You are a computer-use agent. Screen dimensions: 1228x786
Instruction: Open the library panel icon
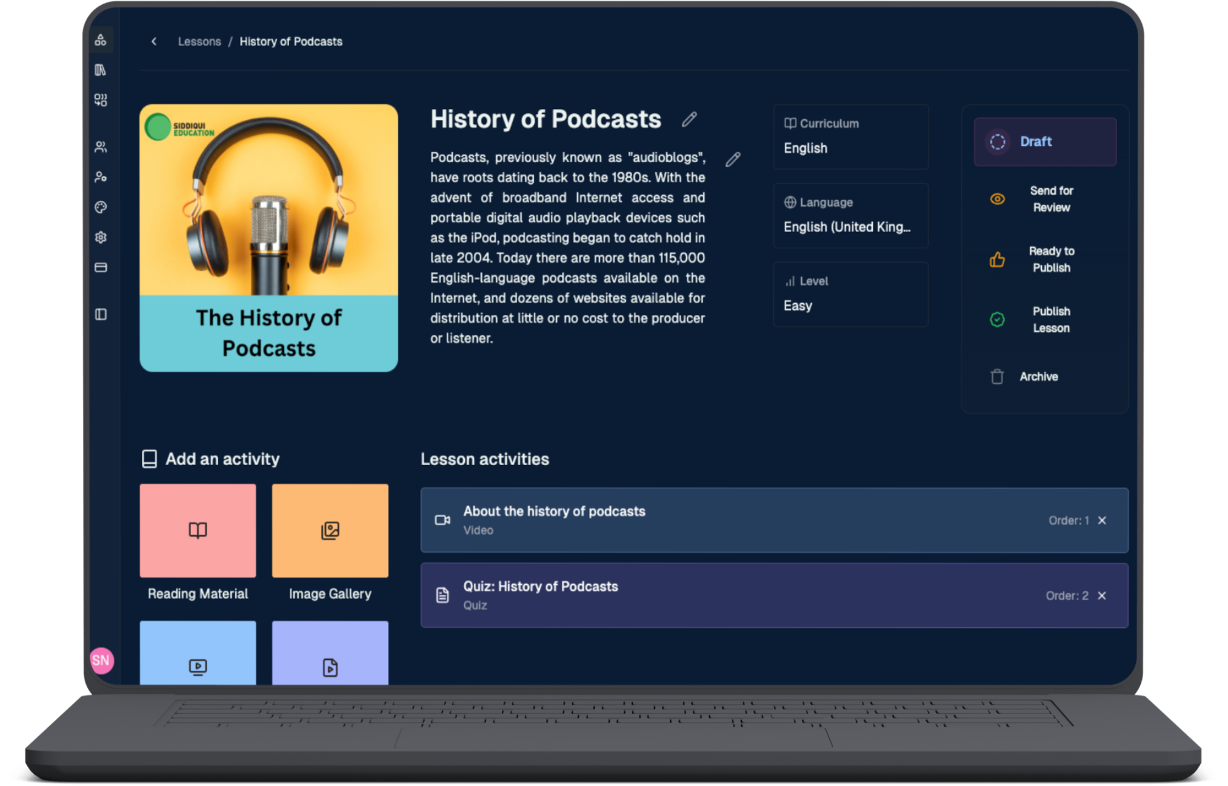[x=101, y=70]
